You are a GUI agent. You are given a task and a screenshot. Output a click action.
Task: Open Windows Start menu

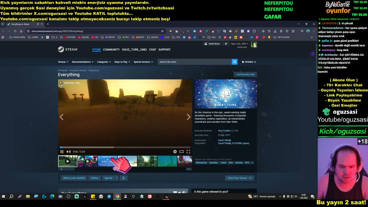[3, 197]
